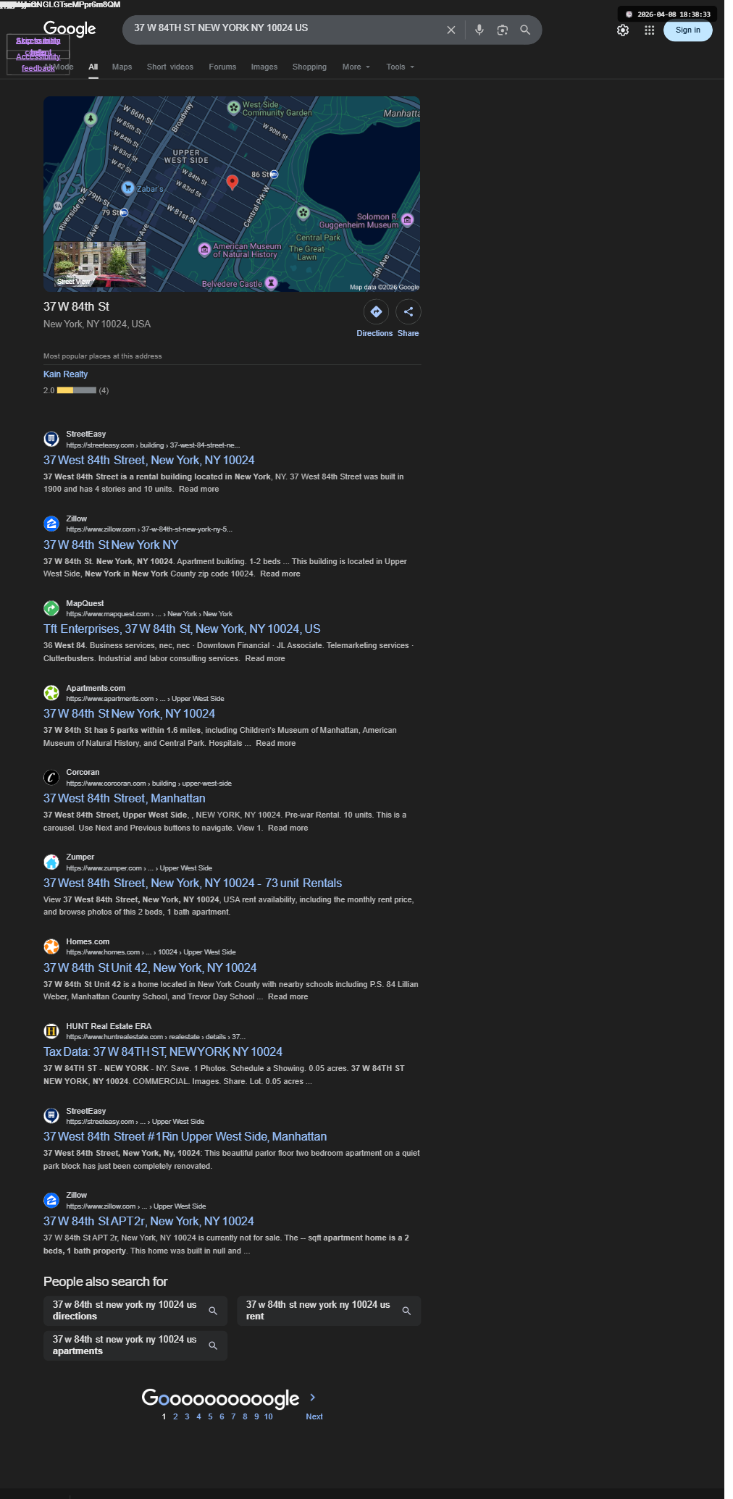Viewport: 733px width, 1499px height.
Task: Open quick settings gear icon
Action: click(x=623, y=30)
